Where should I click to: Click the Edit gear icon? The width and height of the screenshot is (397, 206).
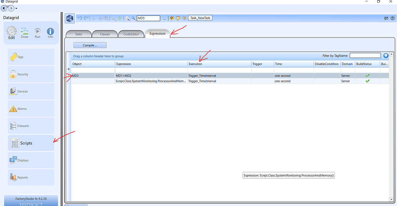point(12,32)
